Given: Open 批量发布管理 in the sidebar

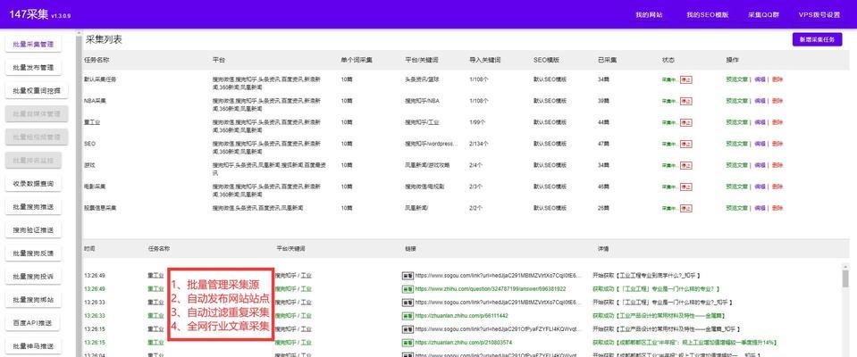Looking at the screenshot, I should 33,68.
